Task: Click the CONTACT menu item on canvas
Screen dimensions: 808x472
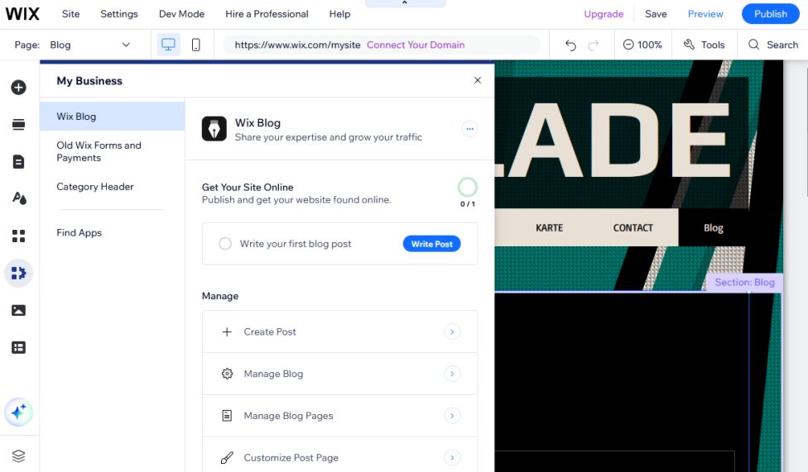Action: pyautogui.click(x=632, y=227)
